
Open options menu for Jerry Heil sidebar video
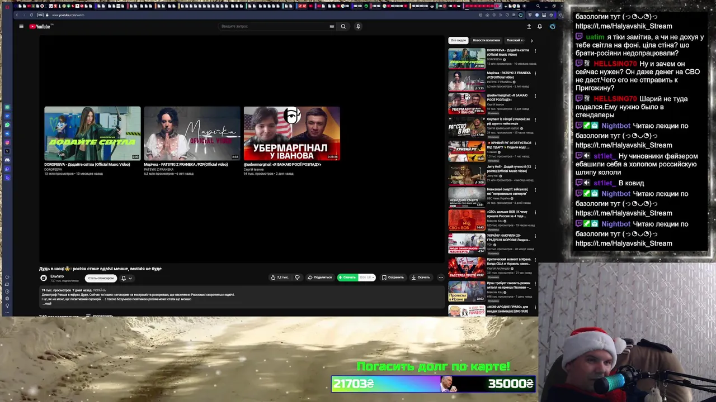click(x=535, y=166)
